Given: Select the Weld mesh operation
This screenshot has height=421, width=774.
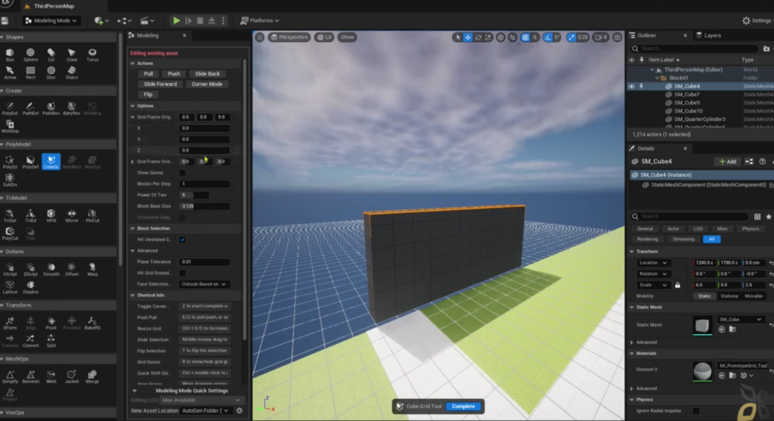Looking at the screenshot, I should [51, 376].
